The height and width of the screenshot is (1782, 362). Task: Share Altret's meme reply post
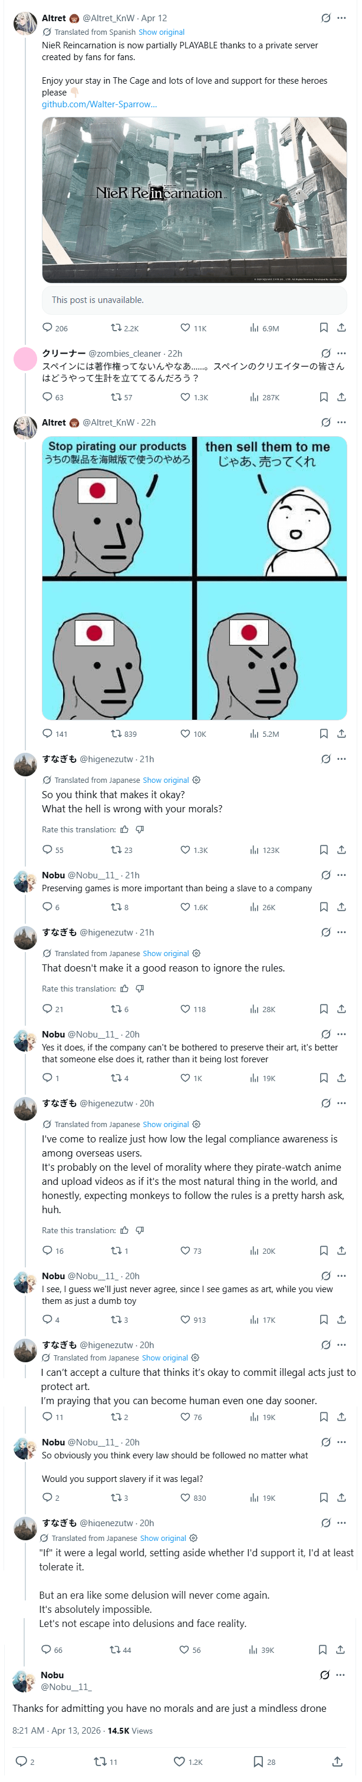coord(341,733)
